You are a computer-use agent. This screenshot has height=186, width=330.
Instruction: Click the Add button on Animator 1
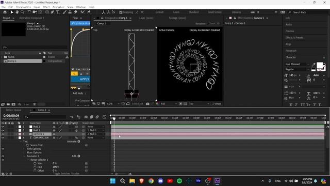(x=76, y=156)
